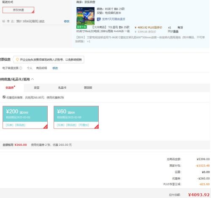Switch to the 礼品卡 tab

point(62,88)
